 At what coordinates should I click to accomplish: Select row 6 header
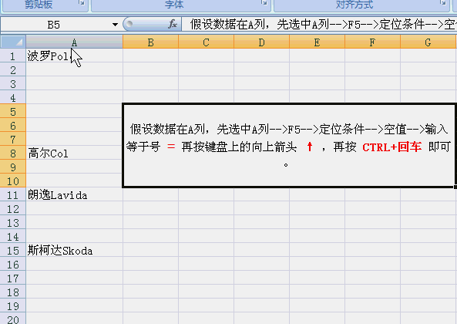(x=13, y=126)
